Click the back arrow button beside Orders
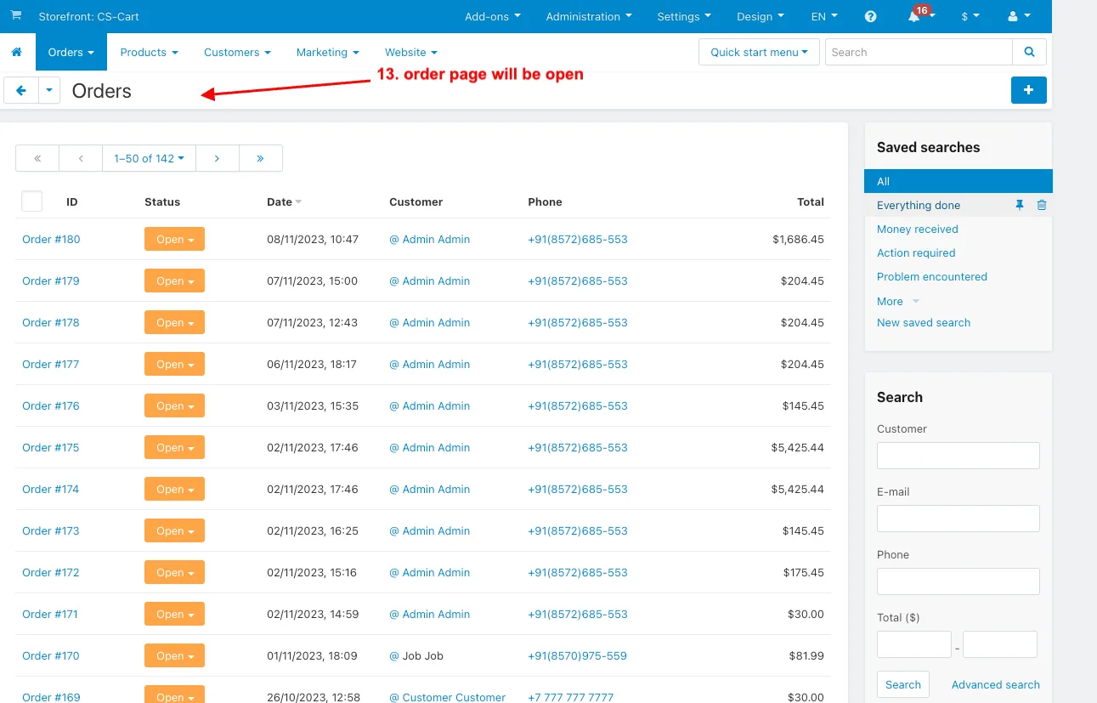1097x703 pixels. pos(21,90)
